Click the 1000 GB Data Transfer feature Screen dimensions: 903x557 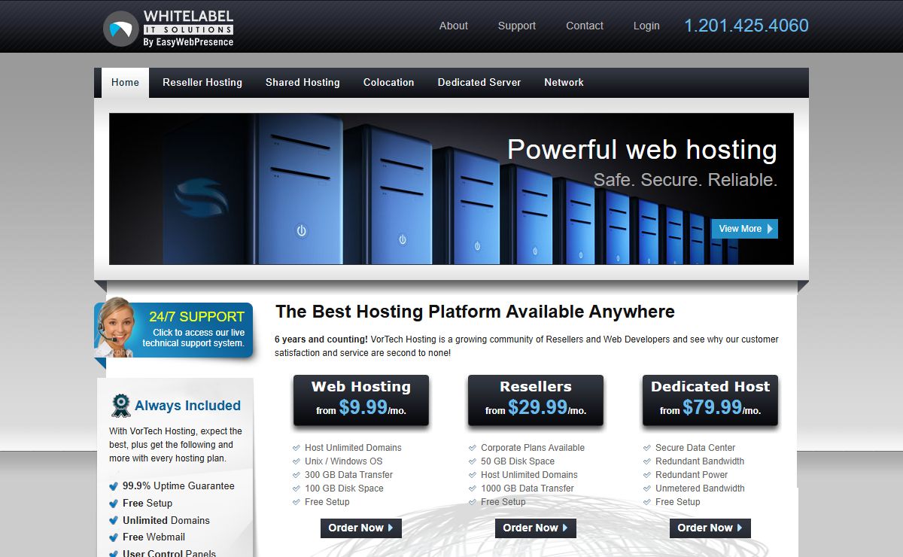coord(528,489)
